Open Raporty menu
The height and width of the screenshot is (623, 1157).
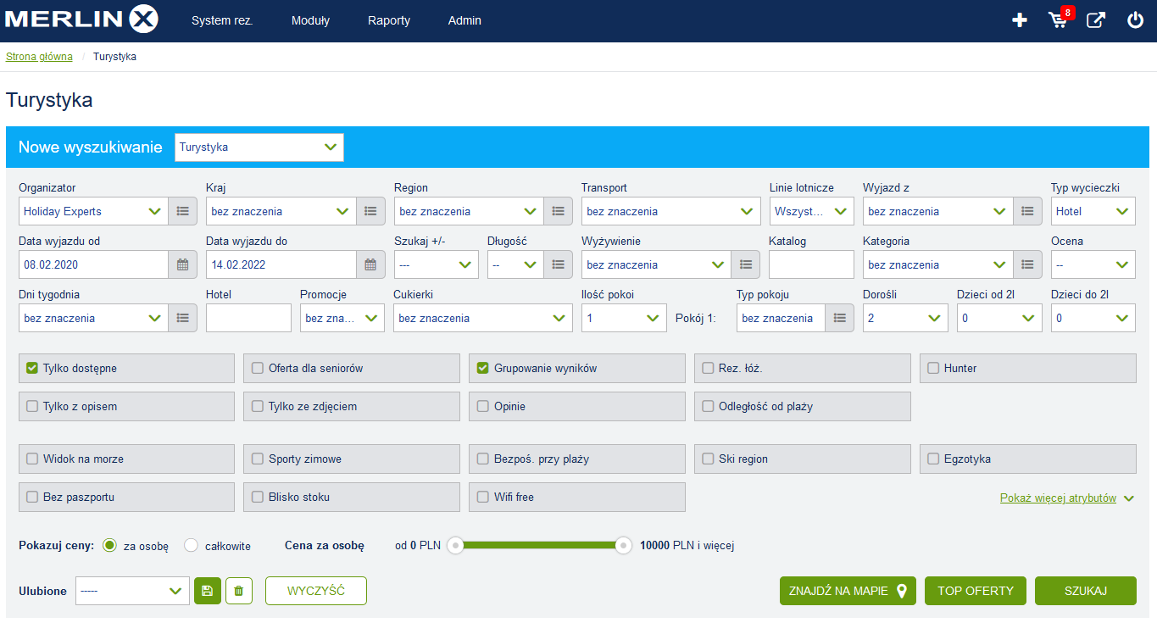[389, 20]
